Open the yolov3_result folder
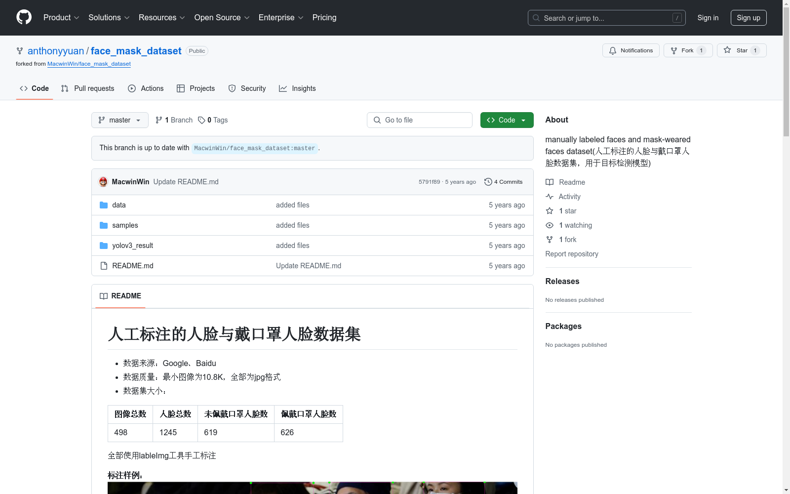The image size is (790, 494). (132, 246)
